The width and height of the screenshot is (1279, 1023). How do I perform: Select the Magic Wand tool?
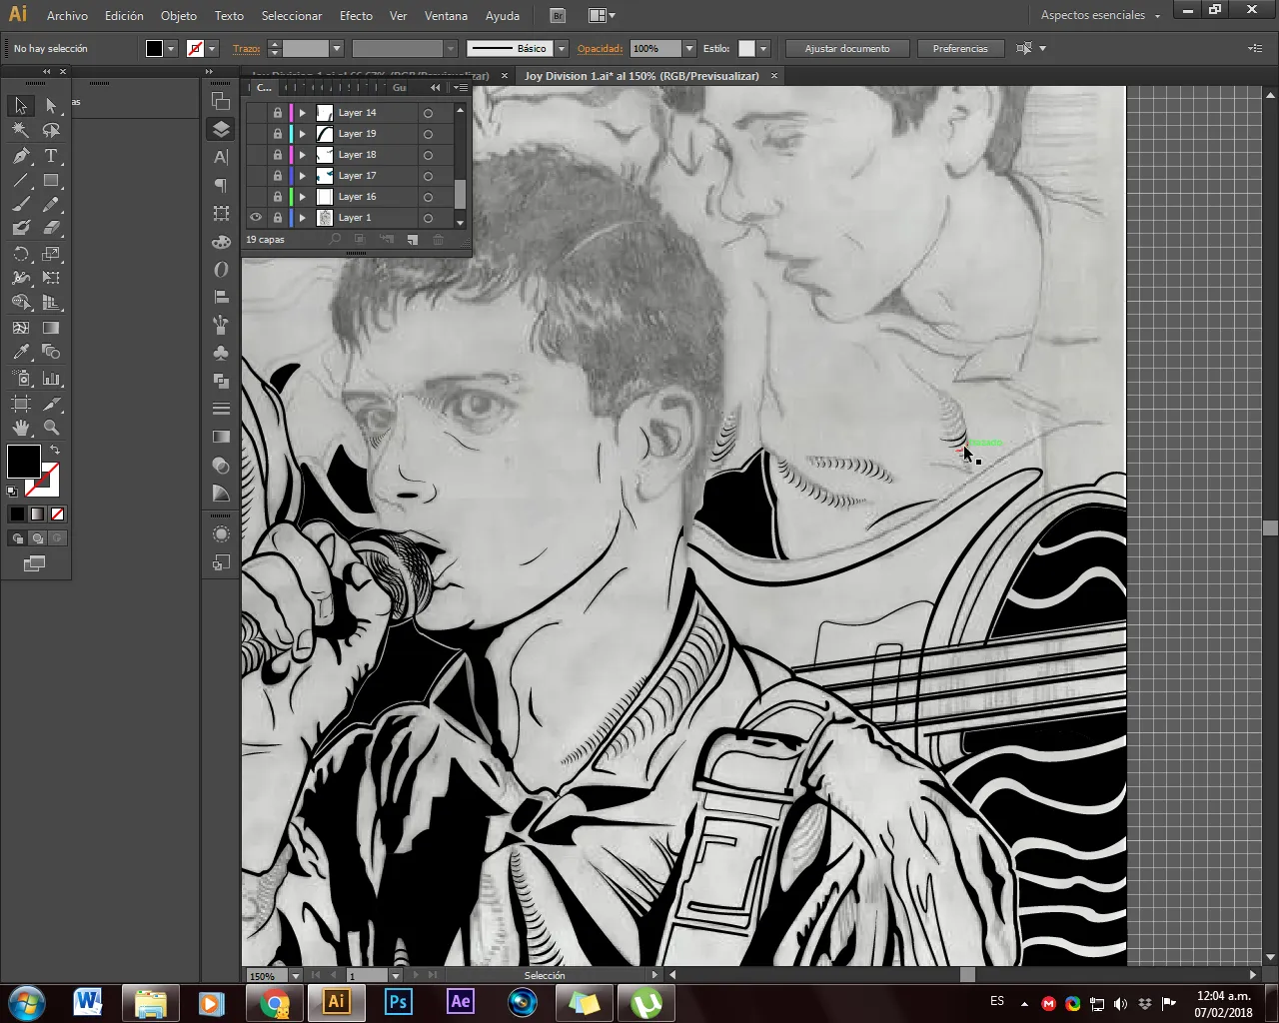21,130
